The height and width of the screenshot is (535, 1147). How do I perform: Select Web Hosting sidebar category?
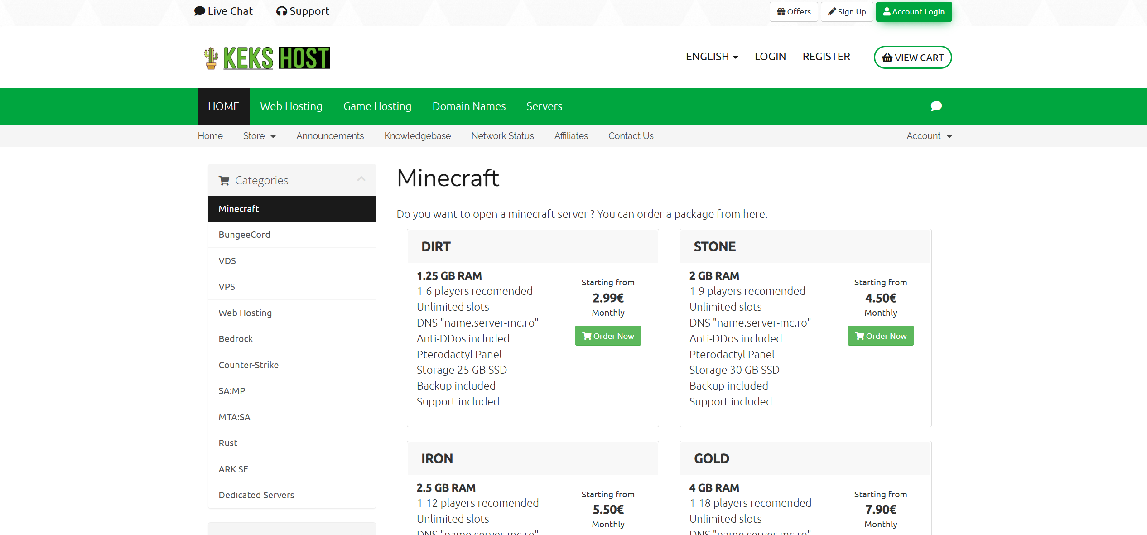pyautogui.click(x=292, y=313)
